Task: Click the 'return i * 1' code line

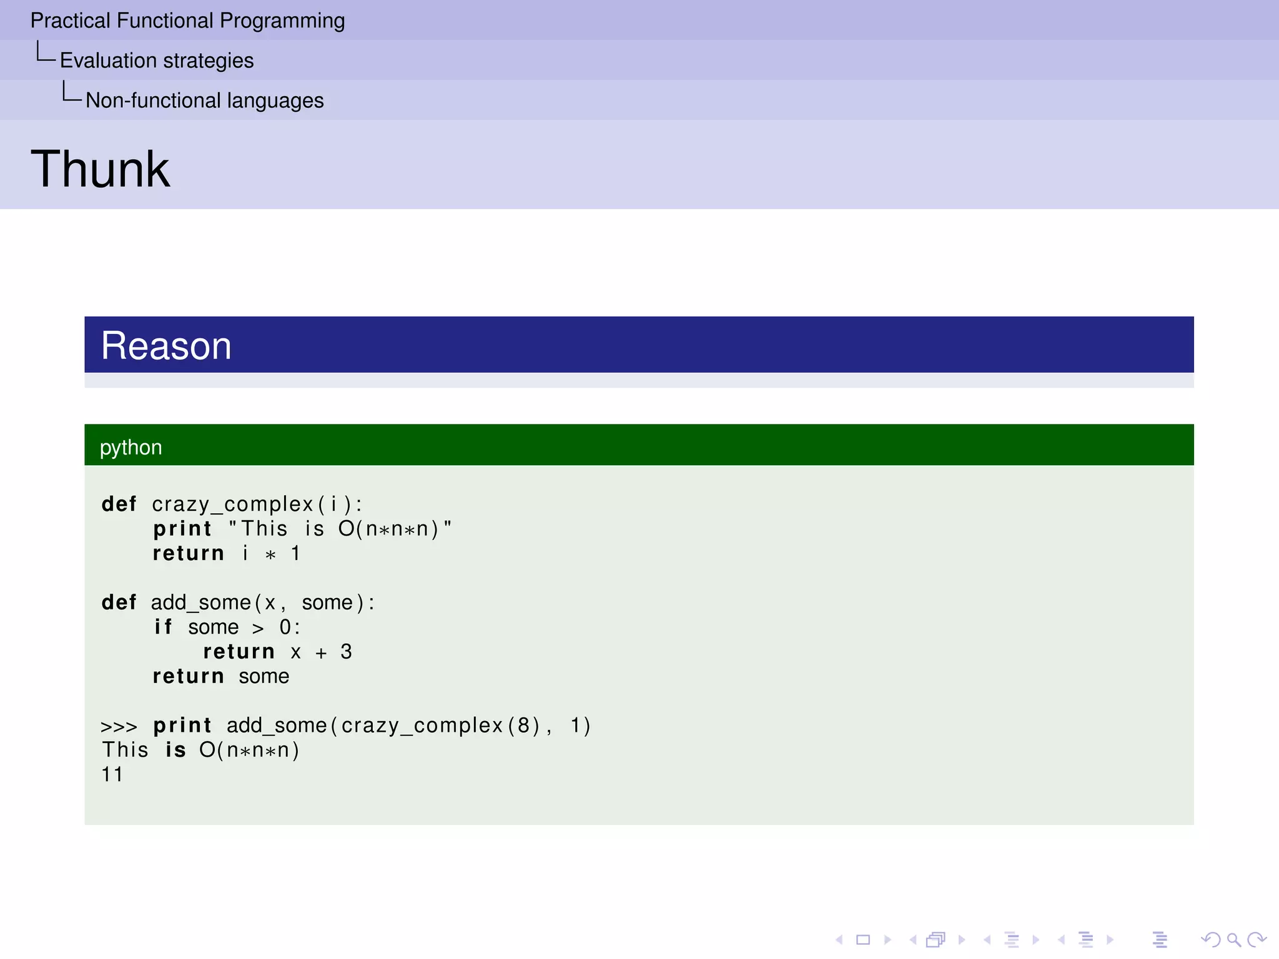Action: (227, 553)
